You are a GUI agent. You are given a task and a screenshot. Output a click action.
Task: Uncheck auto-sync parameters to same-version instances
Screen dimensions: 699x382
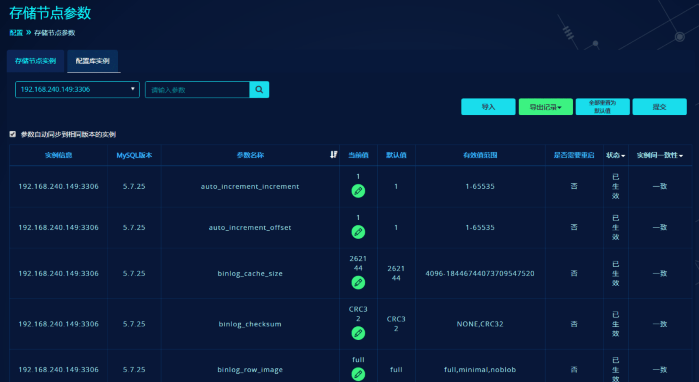(x=13, y=134)
